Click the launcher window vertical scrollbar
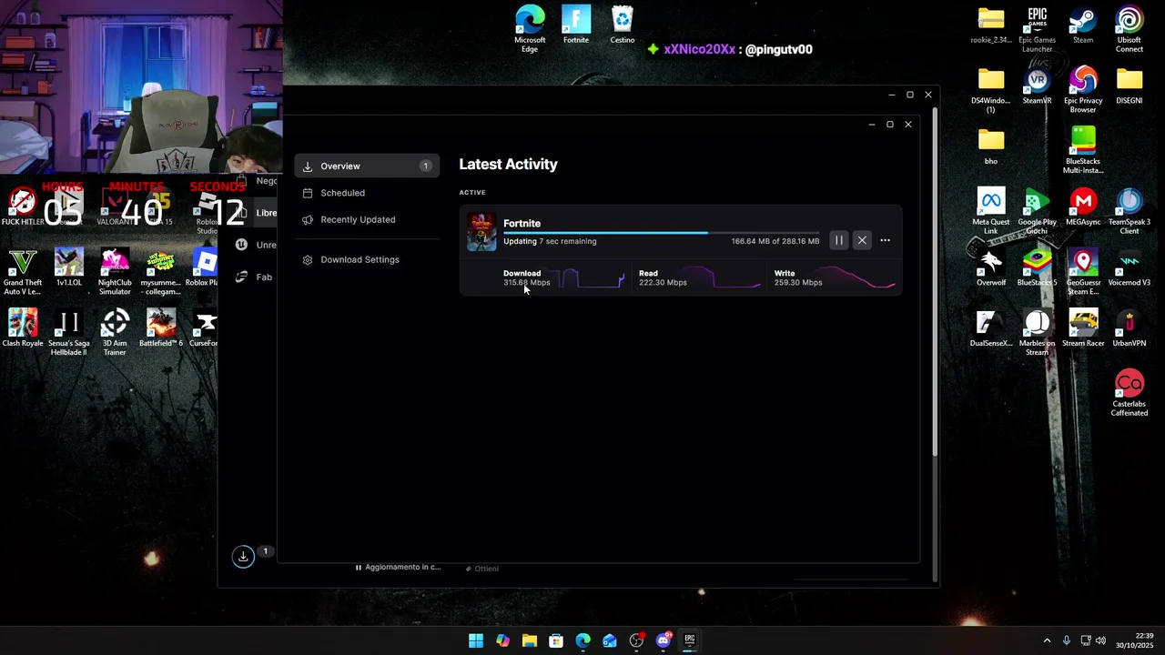Viewport: 1165px width, 655px height. click(935, 282)
